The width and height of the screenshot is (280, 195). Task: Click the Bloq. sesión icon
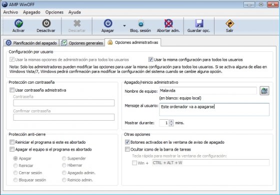(x=140, y=23)
